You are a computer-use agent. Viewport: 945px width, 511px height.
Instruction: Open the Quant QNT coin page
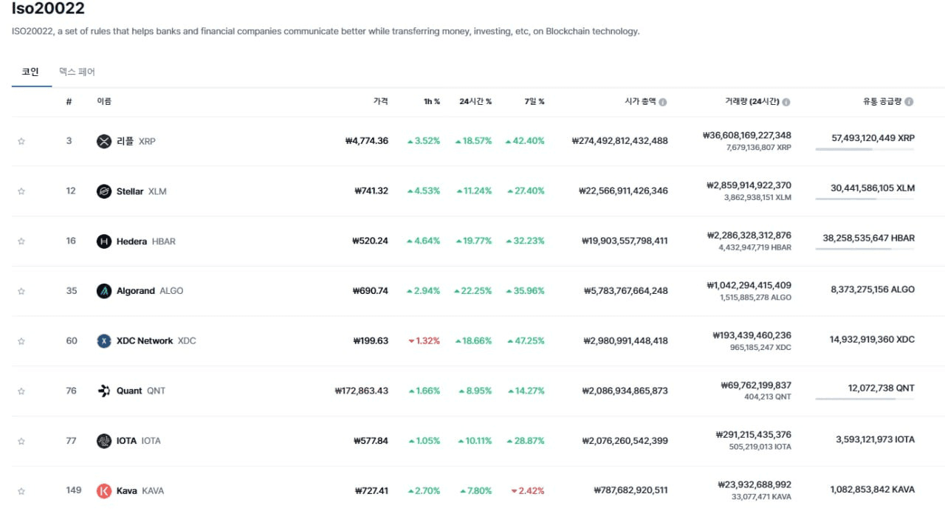141,391
